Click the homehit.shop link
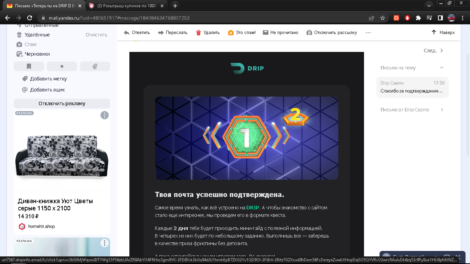This screenshot has height=264, width=470. click(x=41, y=226)
